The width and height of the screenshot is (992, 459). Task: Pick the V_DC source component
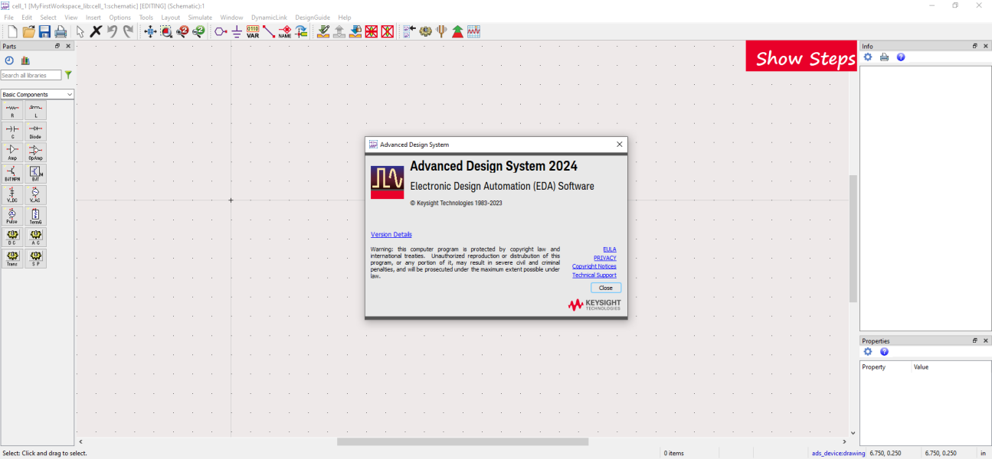click(12, 195)
